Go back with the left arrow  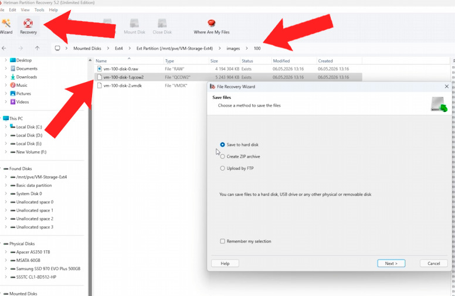(x=4, y=48)
